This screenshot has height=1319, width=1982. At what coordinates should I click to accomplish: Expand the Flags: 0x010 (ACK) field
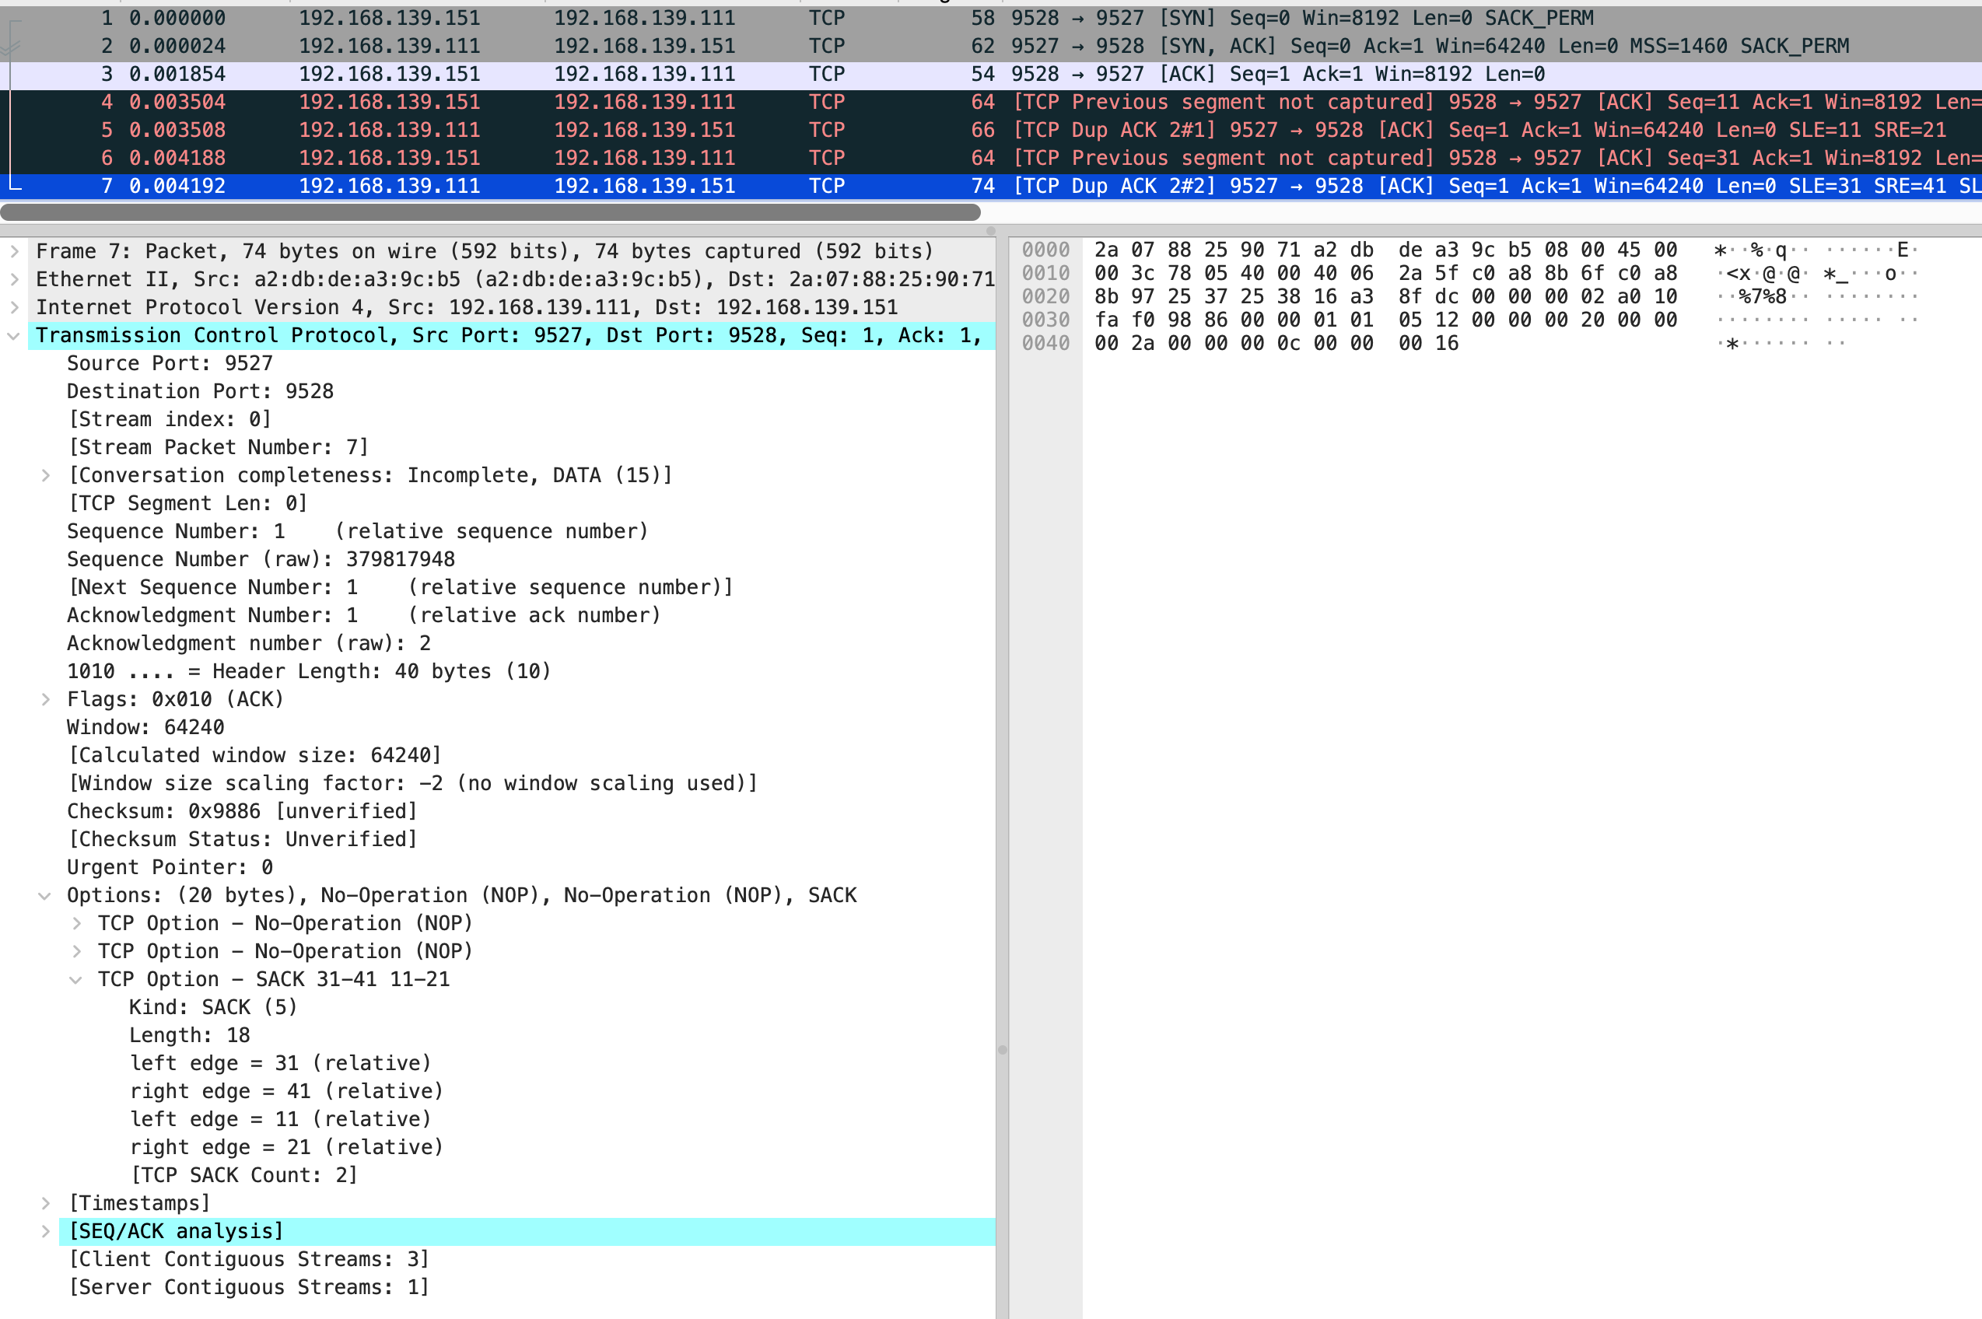click(45, 699)
